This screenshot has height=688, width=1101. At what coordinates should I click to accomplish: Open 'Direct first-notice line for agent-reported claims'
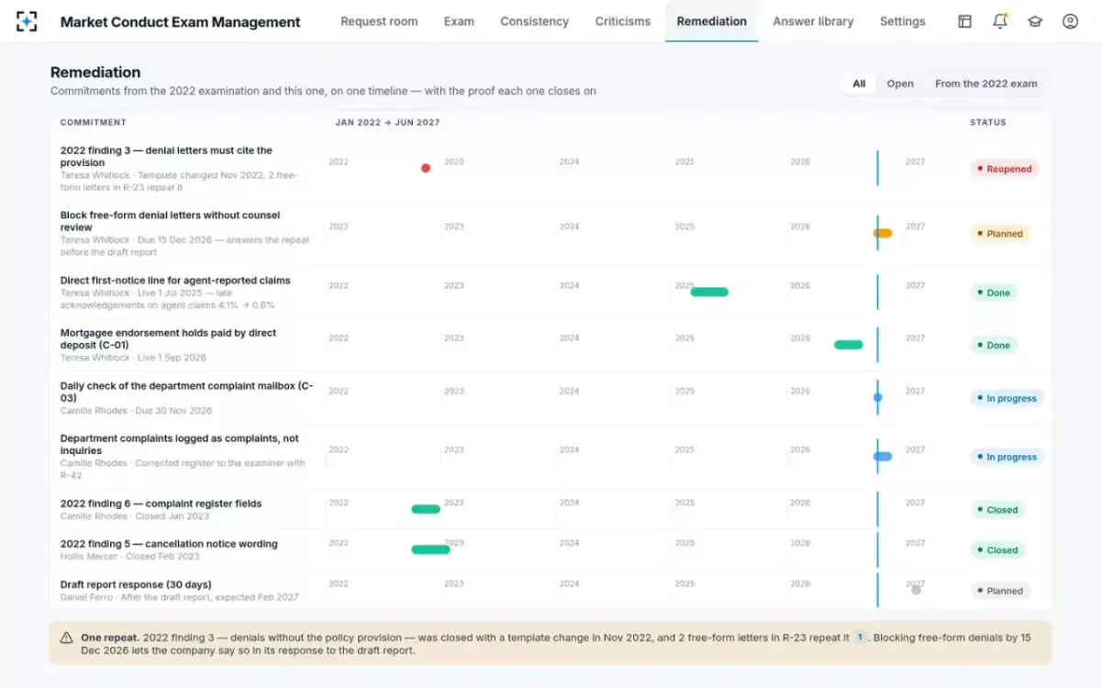click(175, 281)
